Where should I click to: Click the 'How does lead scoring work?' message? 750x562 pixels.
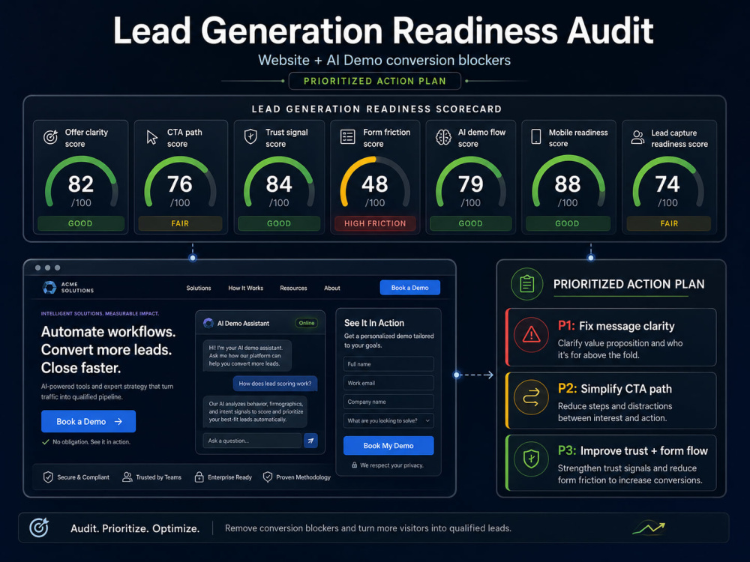click(x=275, y=383)
